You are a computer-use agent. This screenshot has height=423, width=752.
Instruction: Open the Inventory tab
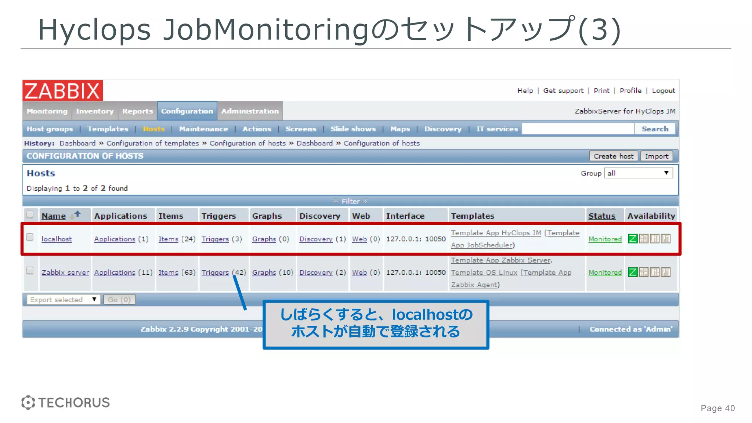95,111
